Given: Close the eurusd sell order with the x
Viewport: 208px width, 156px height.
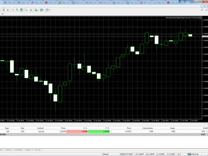Looking at the screenshot, I should [x=207, y=131].
